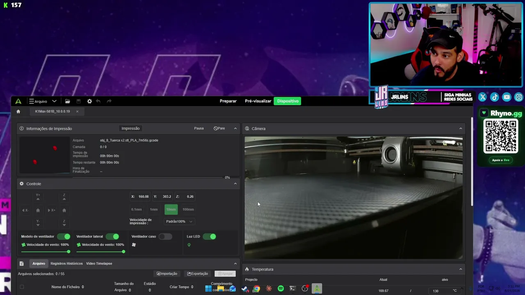Open the Arquivo hamburger menu

click(x=38, y=101)
